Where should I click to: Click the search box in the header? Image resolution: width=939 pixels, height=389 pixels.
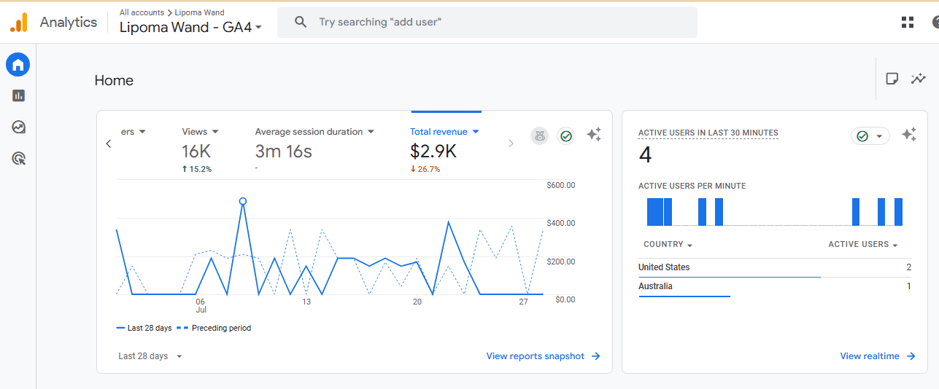487,22
